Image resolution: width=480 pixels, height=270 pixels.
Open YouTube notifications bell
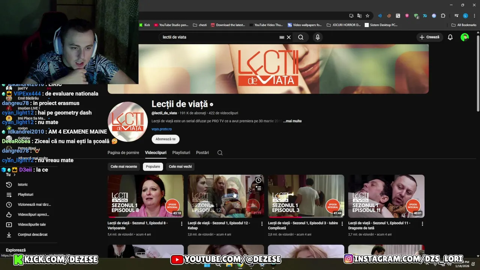pos(450,37)
